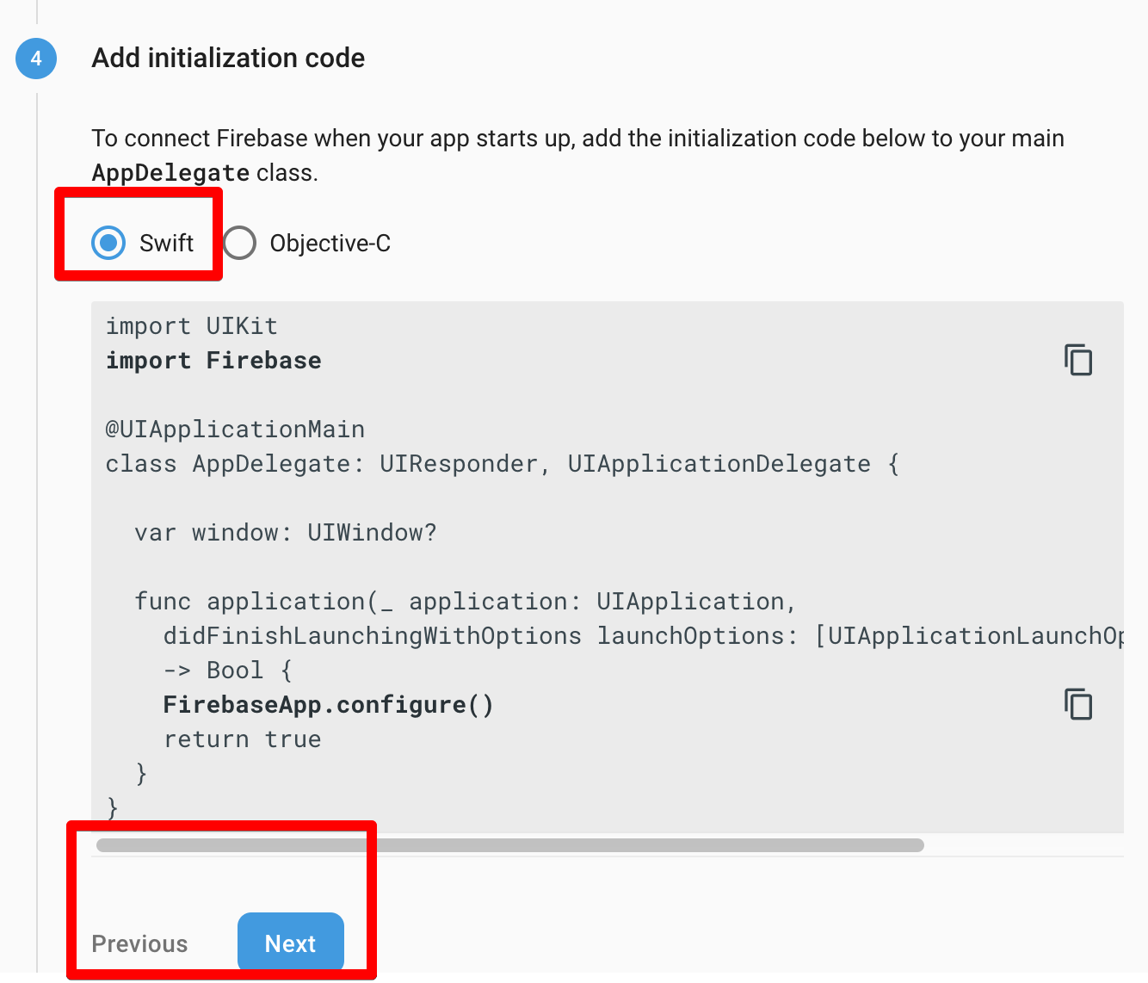
Task: Copy the import Firebase line
Action: pyautogui.click(x=1078, y=360)
